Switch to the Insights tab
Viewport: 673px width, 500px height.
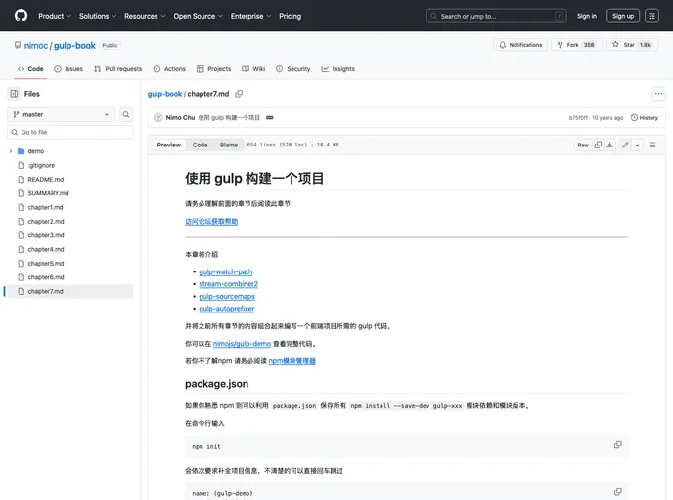[338, 69]
